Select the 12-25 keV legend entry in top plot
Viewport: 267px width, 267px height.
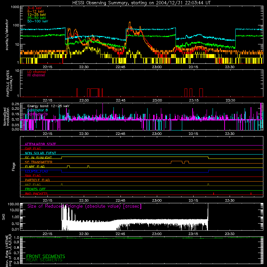coord(36,15)
